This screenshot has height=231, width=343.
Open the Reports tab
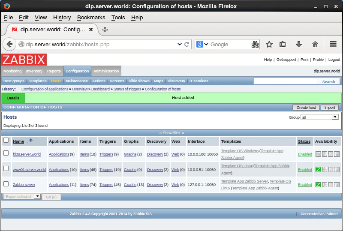point(54,71)
